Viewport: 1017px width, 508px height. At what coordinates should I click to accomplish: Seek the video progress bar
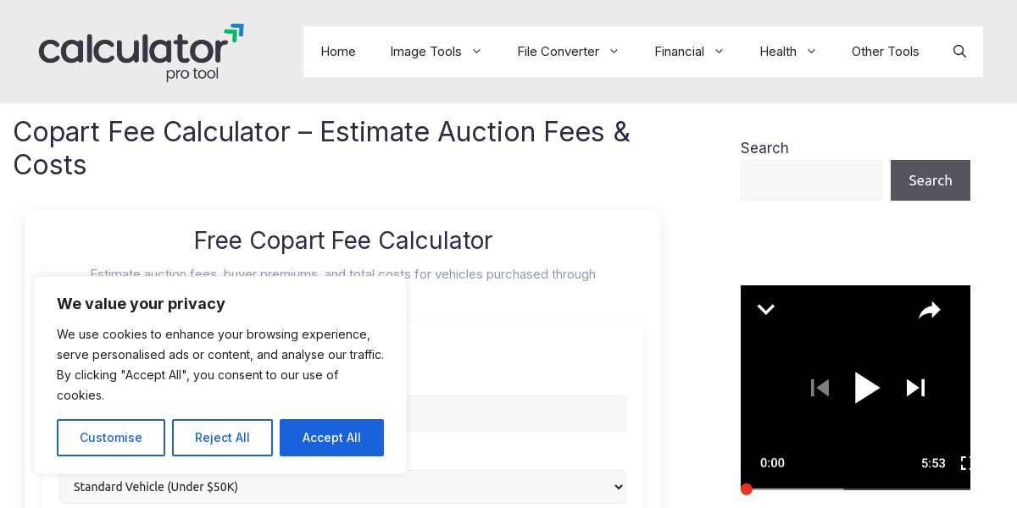coord(856,489)
